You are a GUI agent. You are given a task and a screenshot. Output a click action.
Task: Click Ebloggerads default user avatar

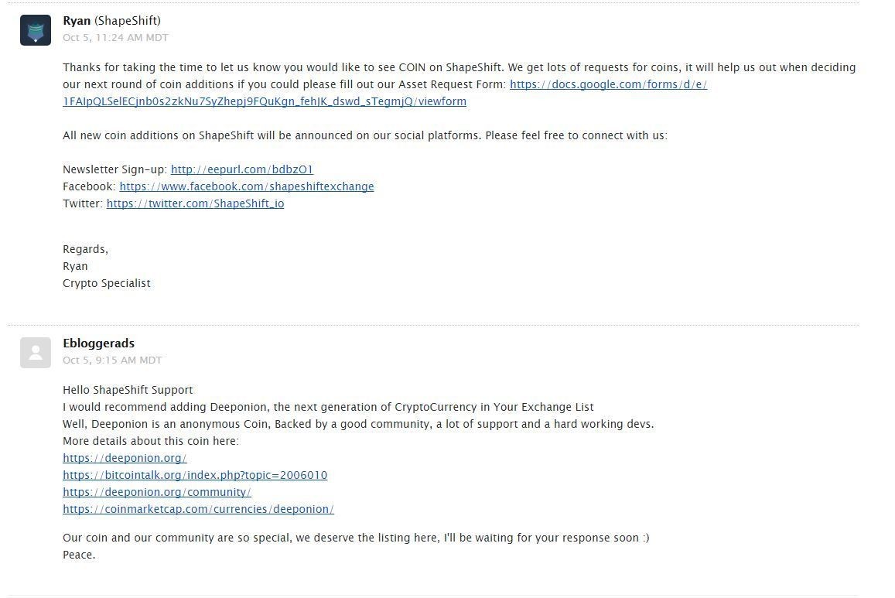tap(36, 353)
